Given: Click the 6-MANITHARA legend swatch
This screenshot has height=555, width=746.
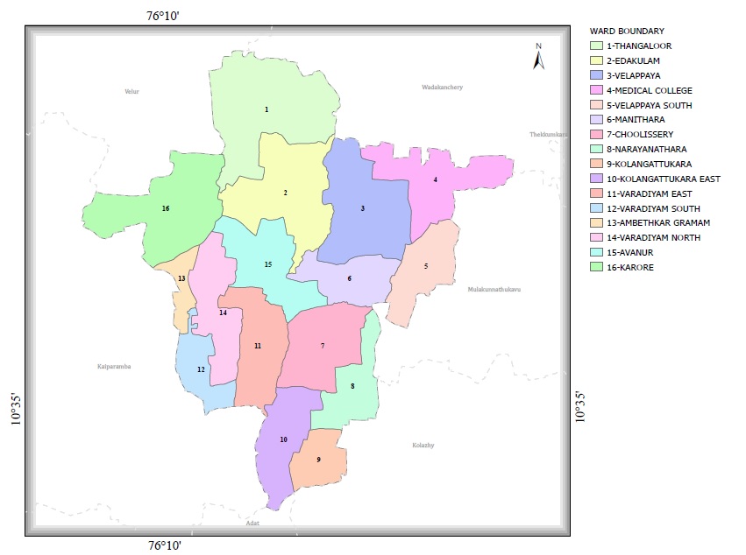Looking at the screenshot, I should (596, 119).
